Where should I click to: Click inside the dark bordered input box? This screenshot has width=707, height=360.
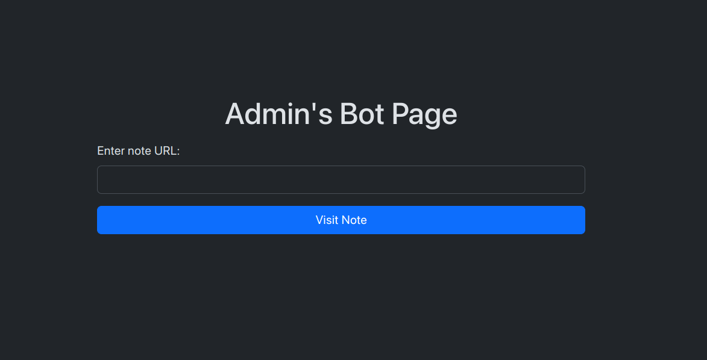pyautogui.click(x=341, y=180)
